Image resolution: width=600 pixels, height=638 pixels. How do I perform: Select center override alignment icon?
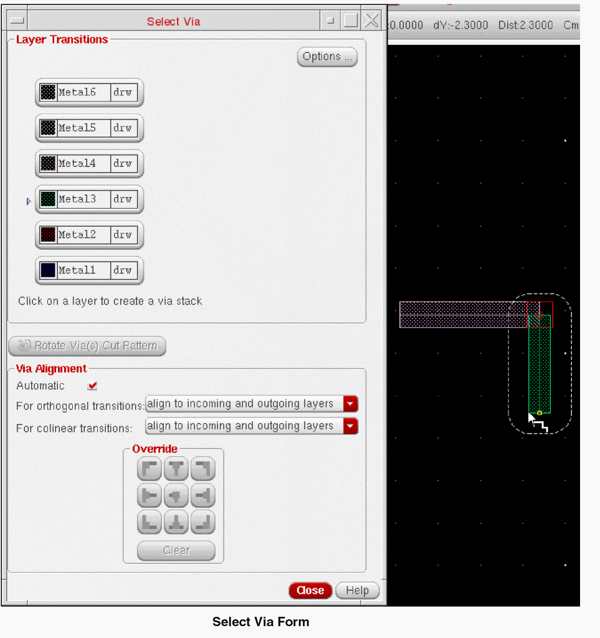[x=176, y=495]
